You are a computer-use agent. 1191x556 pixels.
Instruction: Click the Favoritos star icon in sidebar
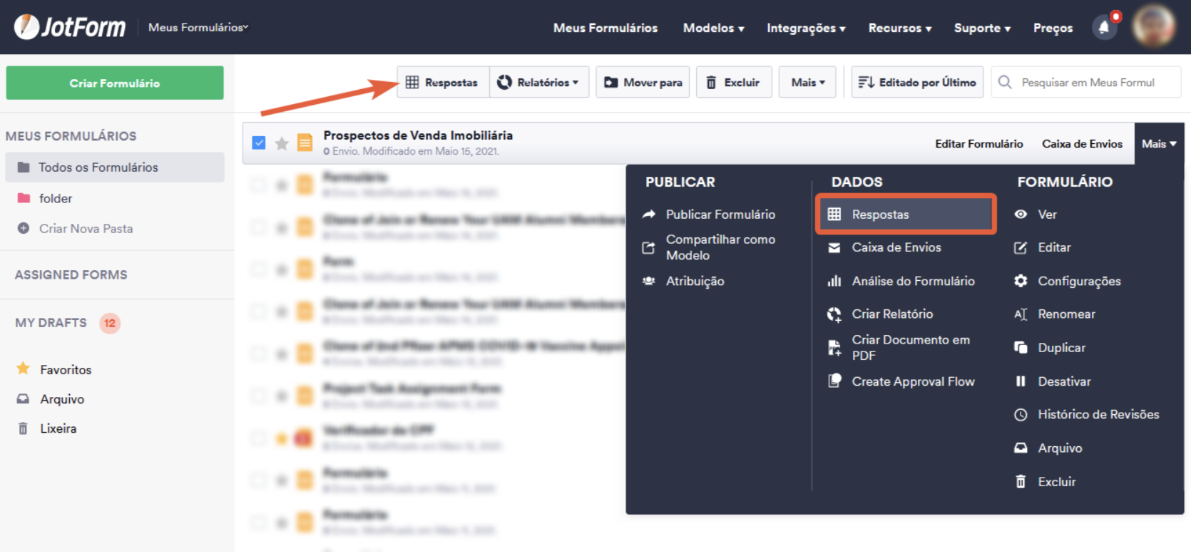click(x=23, y=369)
